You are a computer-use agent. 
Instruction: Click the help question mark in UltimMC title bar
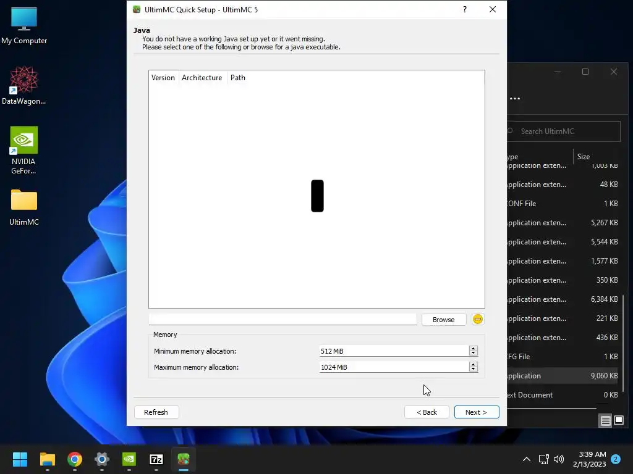[x=465, y=9]
